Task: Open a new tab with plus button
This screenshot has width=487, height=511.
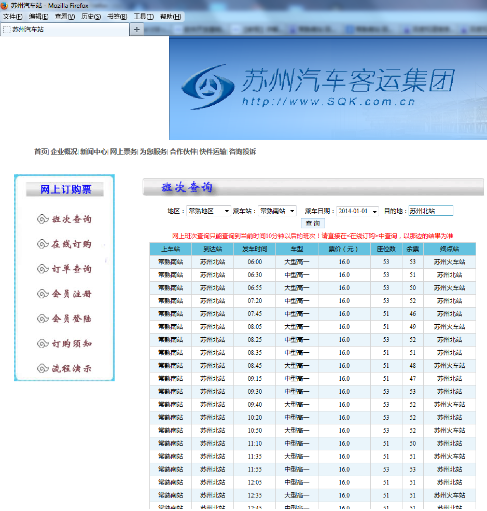Action: (x=137, y=30)
